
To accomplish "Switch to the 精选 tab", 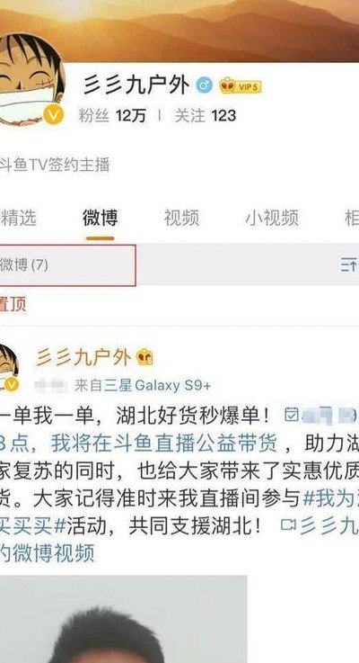I will (x=18, y=218).
